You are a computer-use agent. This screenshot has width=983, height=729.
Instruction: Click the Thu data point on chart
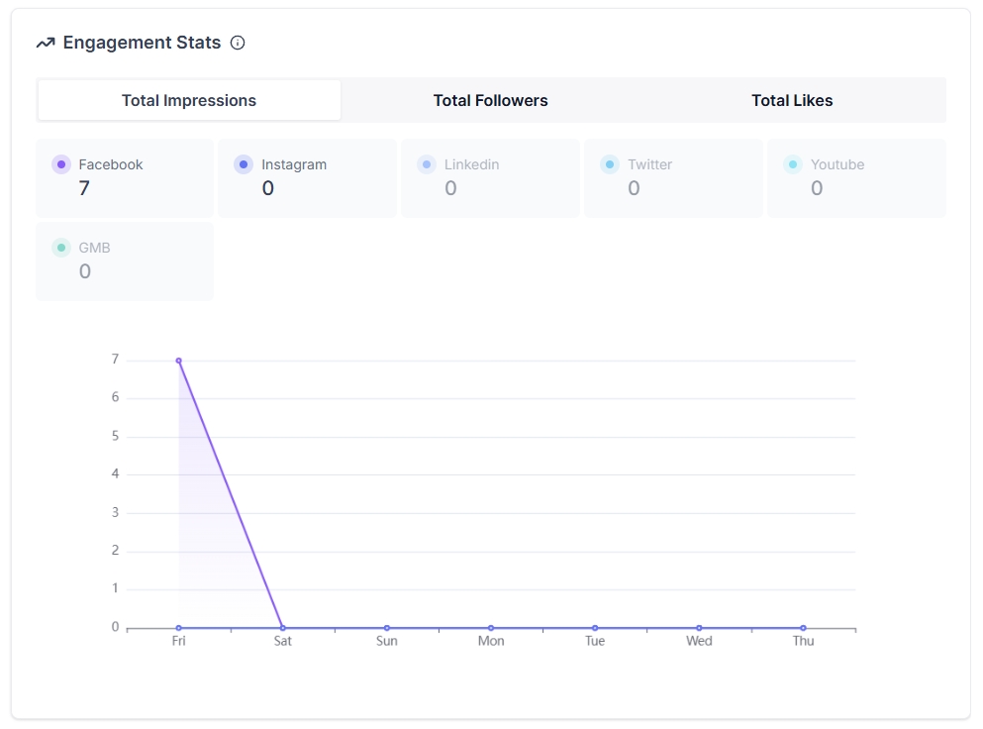(803, 627)
